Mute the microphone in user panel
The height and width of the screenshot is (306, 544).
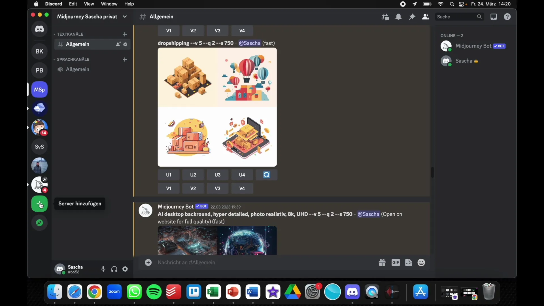tap(103, 269)
